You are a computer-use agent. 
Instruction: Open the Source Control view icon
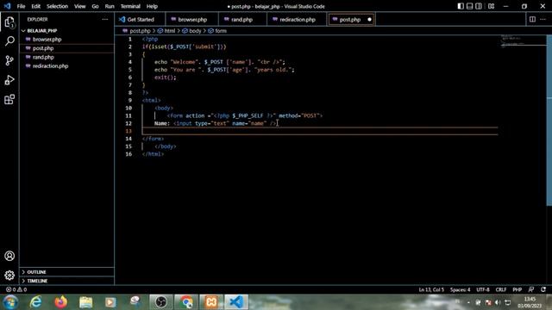(9, 60)
